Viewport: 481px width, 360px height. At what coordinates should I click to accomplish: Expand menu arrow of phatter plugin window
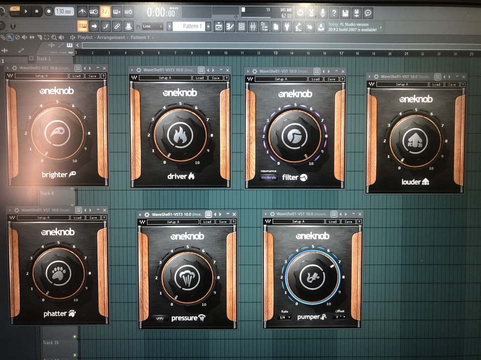tap(10, 210)
